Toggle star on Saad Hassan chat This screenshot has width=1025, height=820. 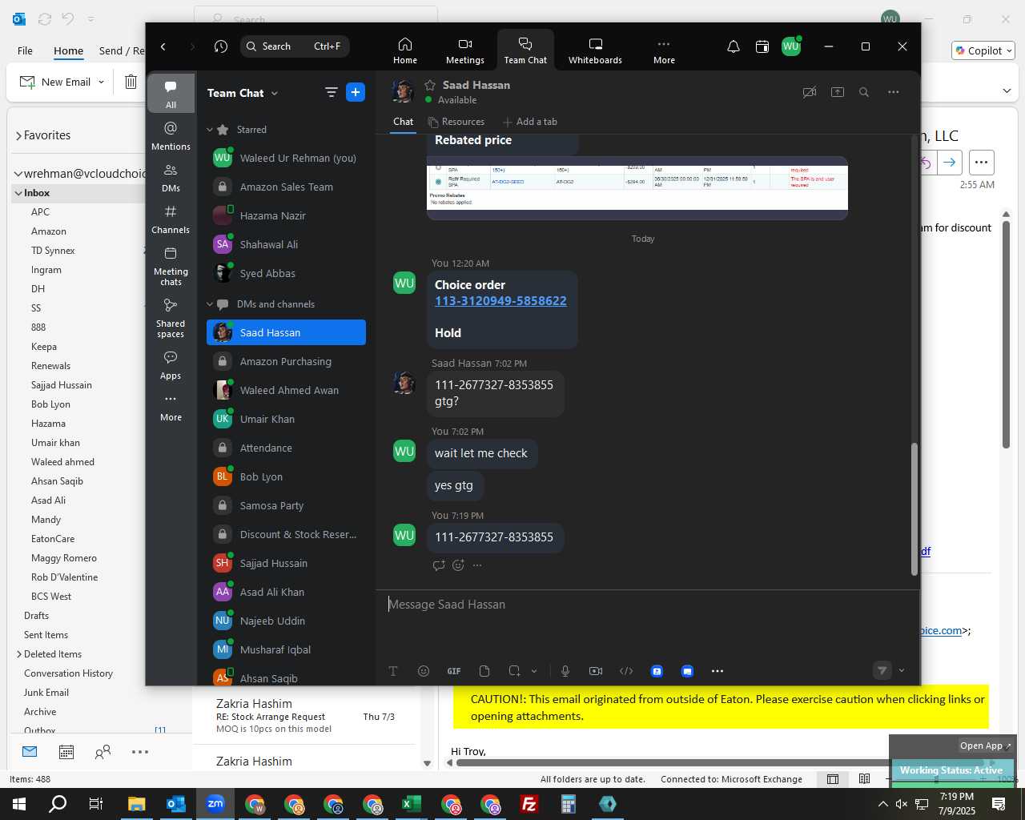[x=430, y=85]
